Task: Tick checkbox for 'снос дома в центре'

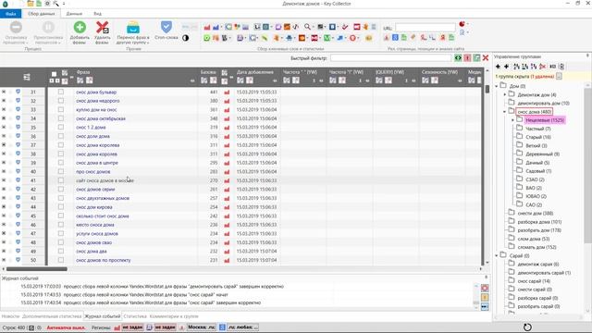Action: click(x=61, y=163)
